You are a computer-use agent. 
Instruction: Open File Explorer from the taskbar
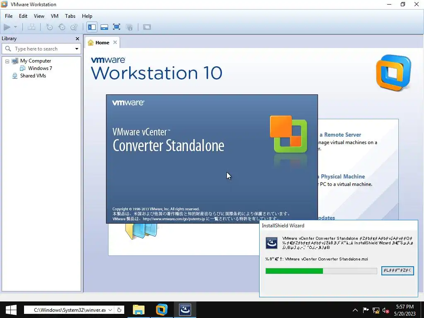point(138,310)
